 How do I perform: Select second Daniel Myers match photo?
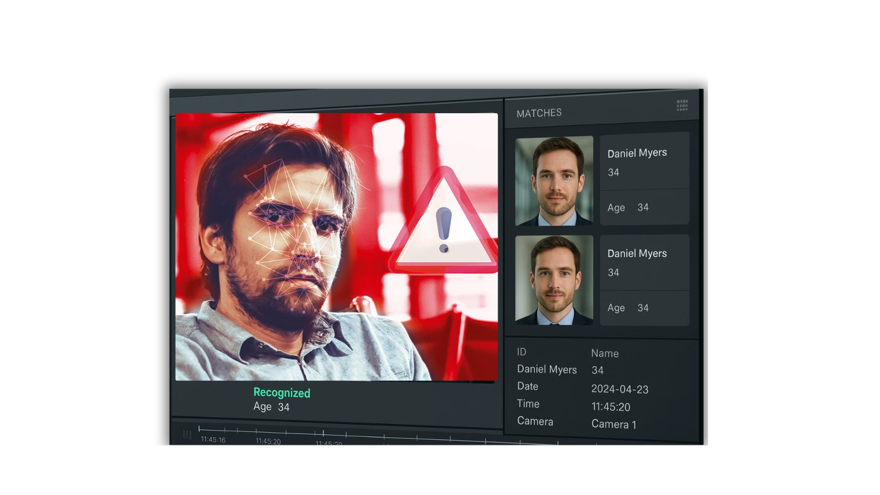coord(554,280)
